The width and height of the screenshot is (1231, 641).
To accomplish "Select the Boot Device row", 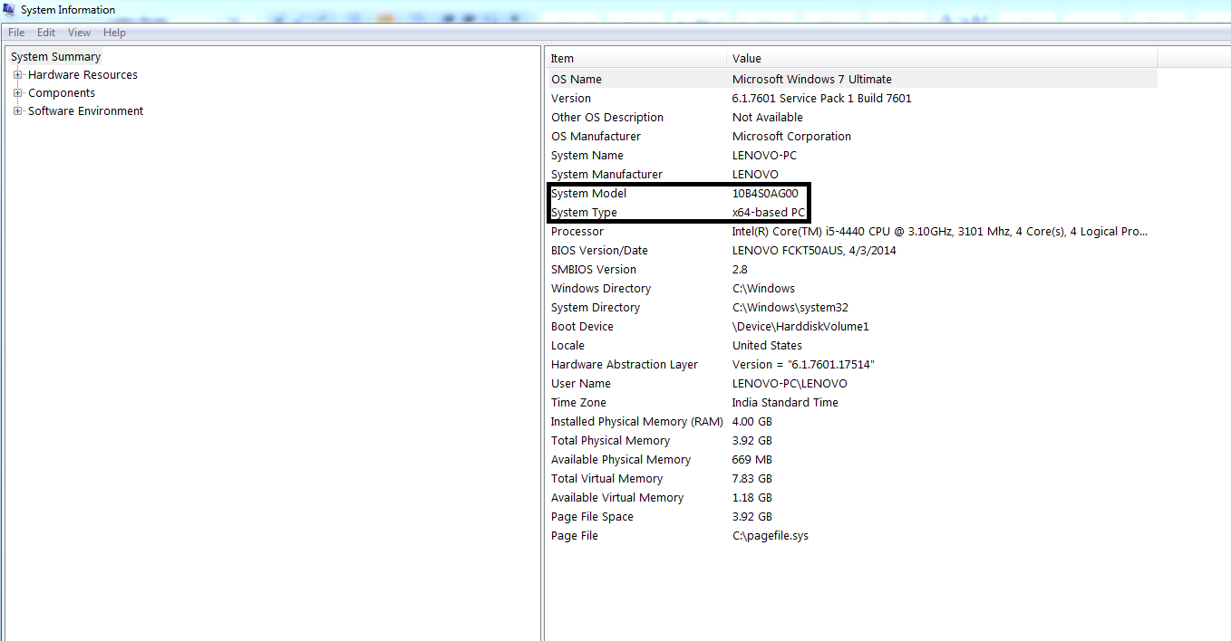I will pos(852,327).
